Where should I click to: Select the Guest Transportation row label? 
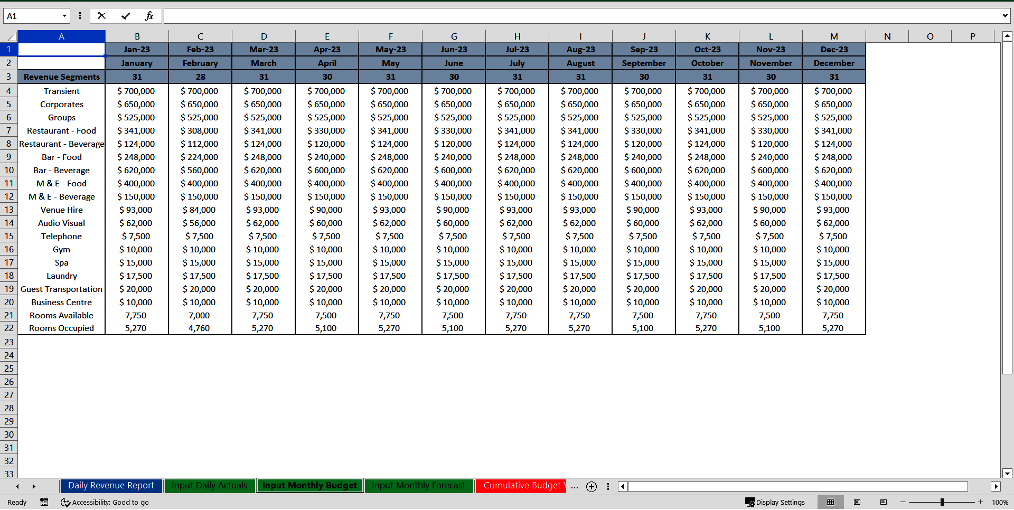pos(61,289)
